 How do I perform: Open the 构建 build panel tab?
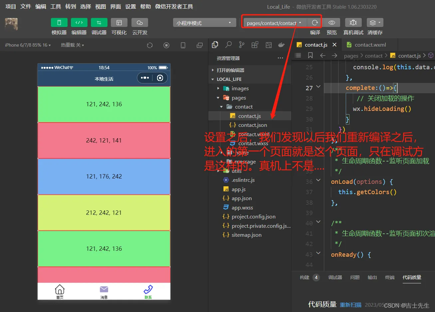(305, 277)
